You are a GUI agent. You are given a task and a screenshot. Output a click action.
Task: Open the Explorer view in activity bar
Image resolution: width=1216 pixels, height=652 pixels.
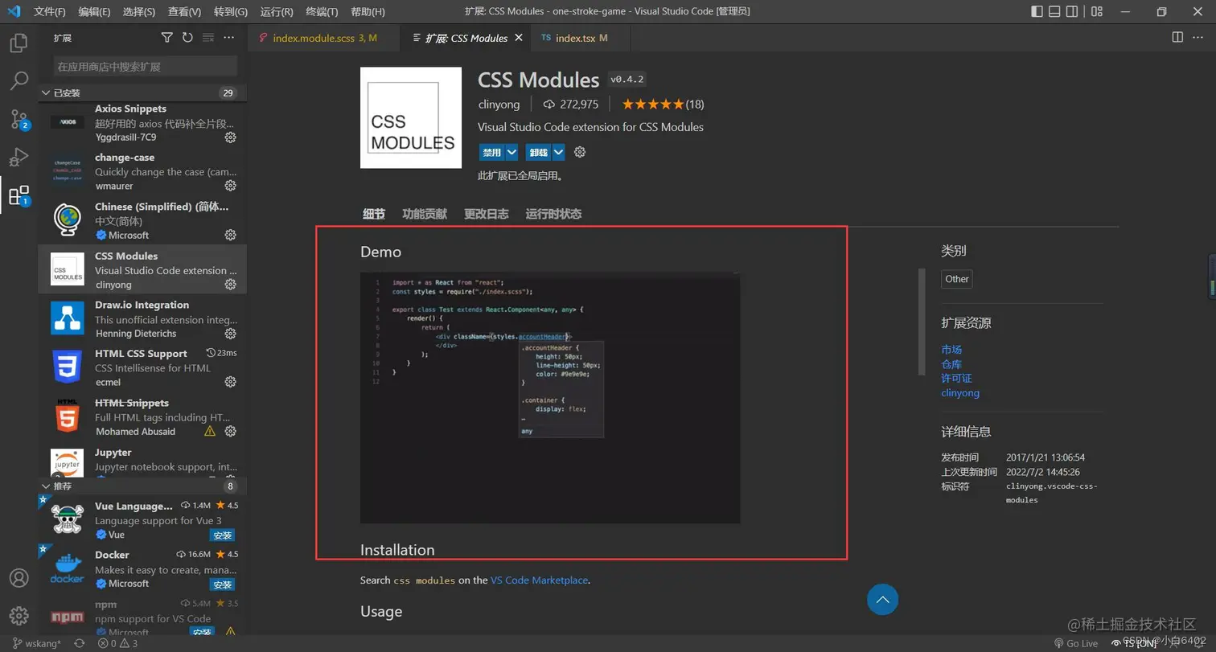(x=18, y=42)
